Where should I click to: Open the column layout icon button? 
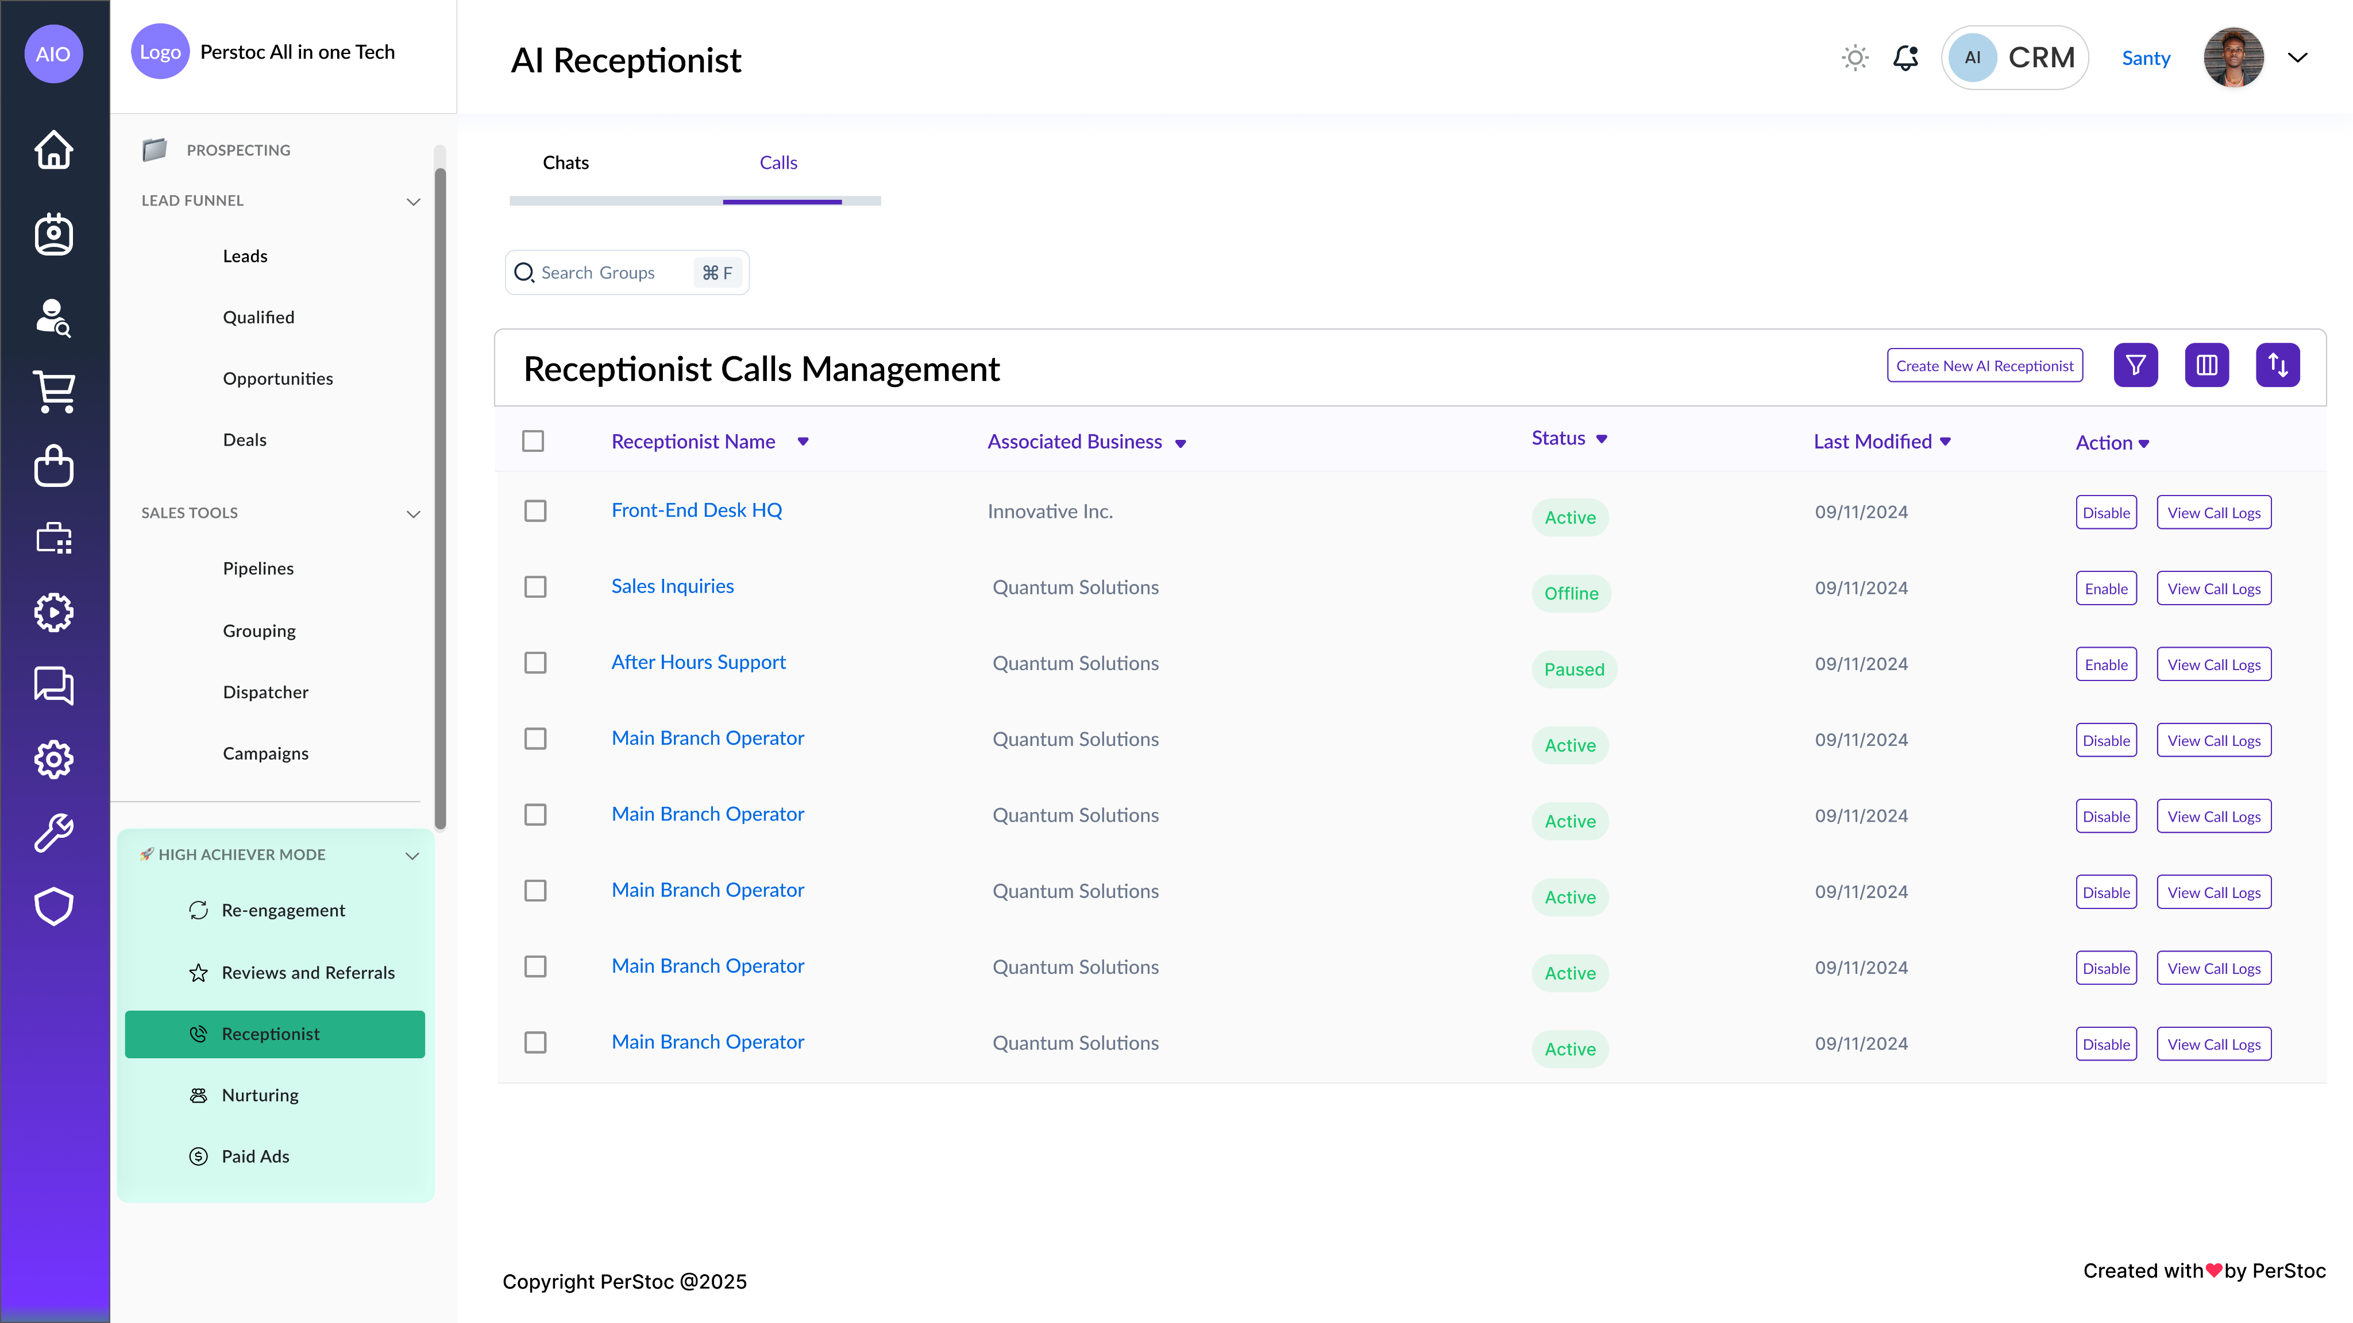2206,365
